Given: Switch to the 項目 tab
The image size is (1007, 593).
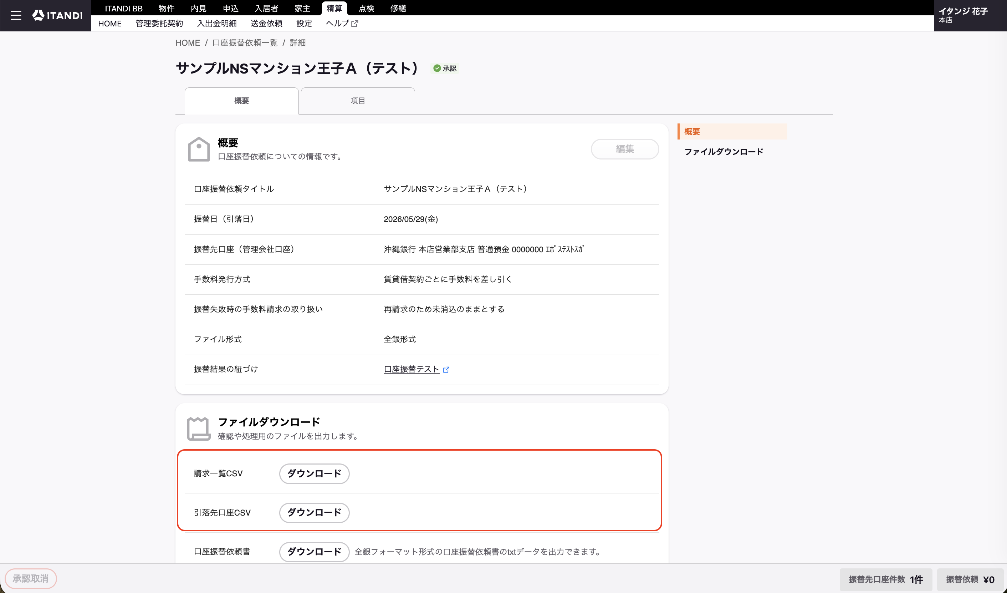Looking at the screenshot, I should click(358, 101).
